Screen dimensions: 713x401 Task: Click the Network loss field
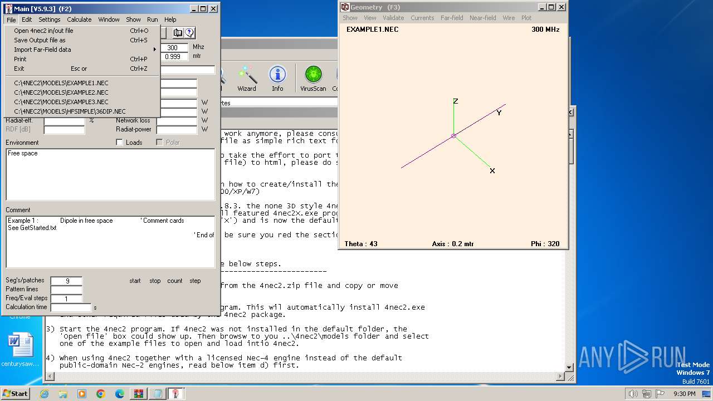(177, 120)
